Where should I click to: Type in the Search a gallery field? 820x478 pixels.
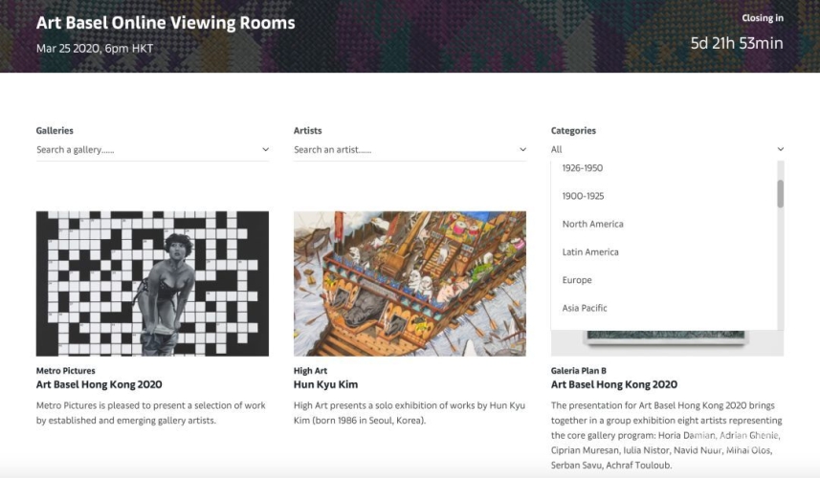coord(144,150)
